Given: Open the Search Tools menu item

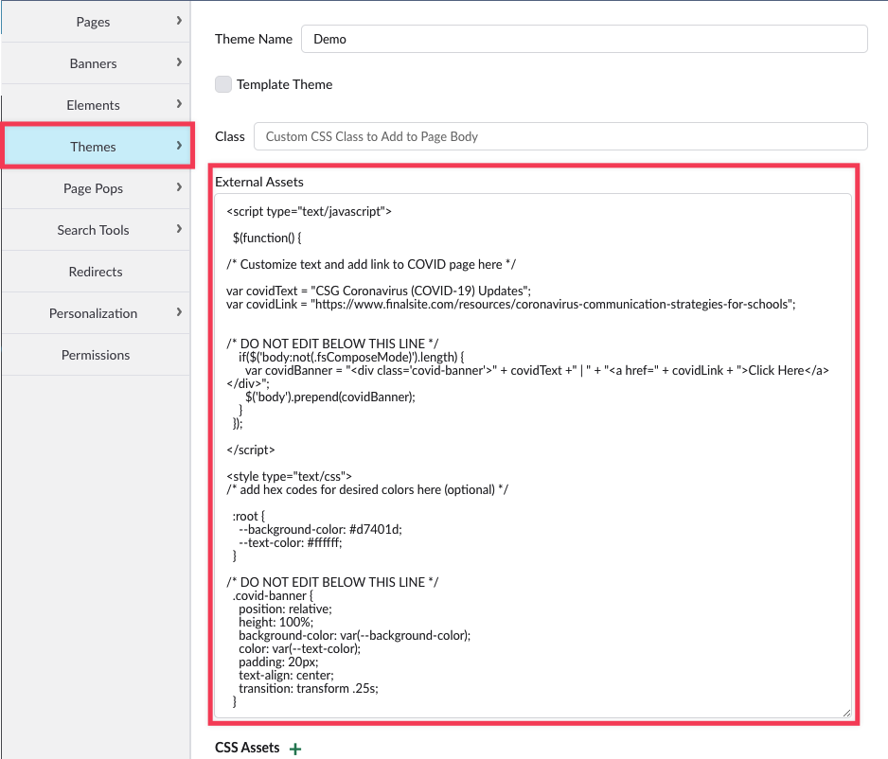Looking at the screenshot, I should 95,230.
